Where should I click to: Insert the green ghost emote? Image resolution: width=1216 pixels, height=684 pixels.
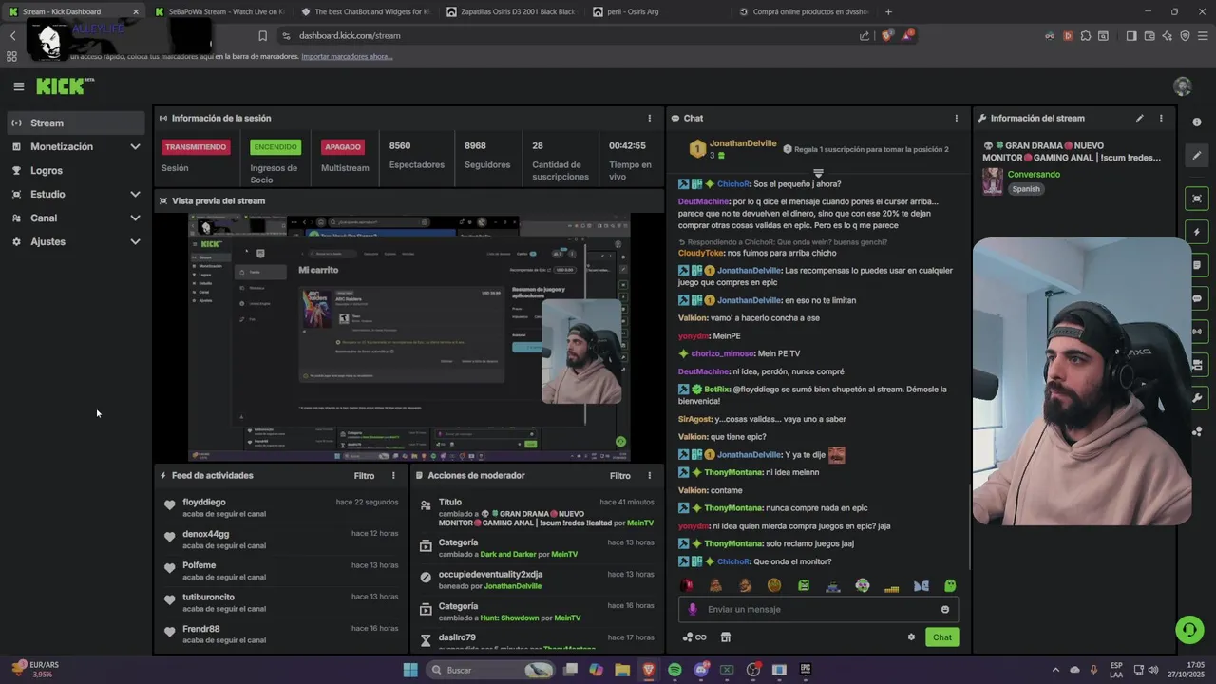tap(950, 586)
